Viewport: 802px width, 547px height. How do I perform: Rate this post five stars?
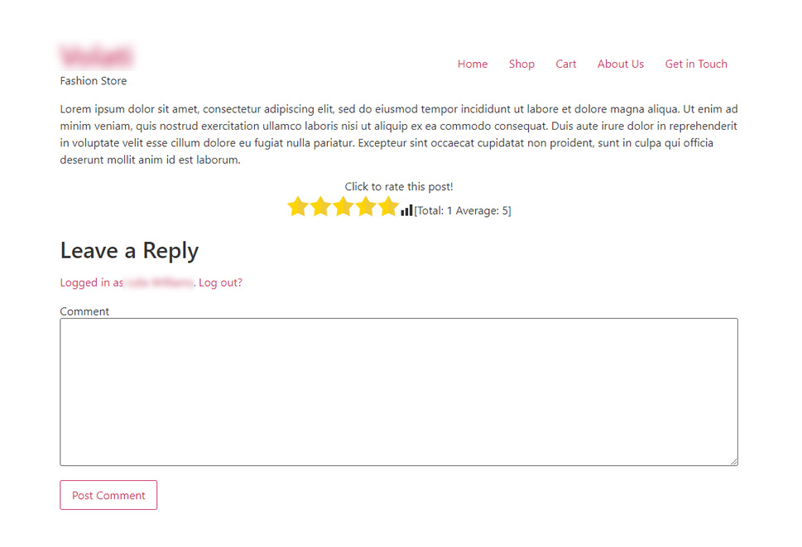tap(389, 207)
